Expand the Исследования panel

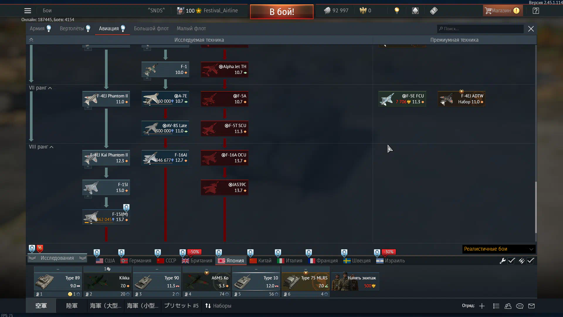pyautogui.click(x=57, y=258)
